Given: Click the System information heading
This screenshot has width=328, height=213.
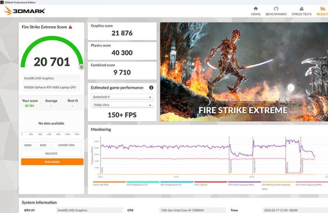Looking at the screenshot, I should 39,202.
